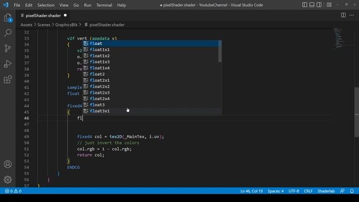
Task: Expand Assets breadcrumb segment
Action: (26, 25)
